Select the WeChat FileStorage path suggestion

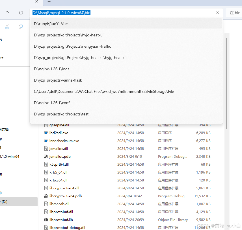[103, 91]
